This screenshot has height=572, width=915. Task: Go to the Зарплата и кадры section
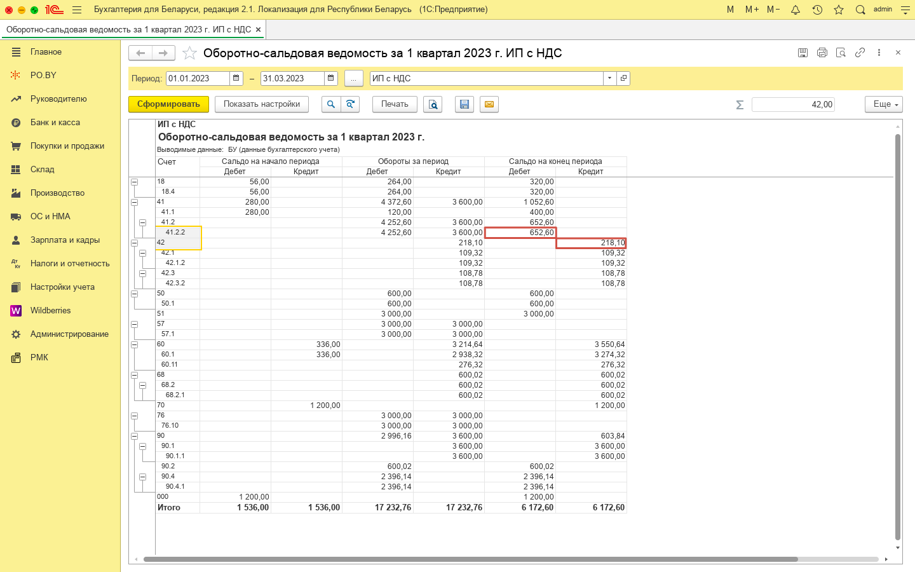point(65,240)
